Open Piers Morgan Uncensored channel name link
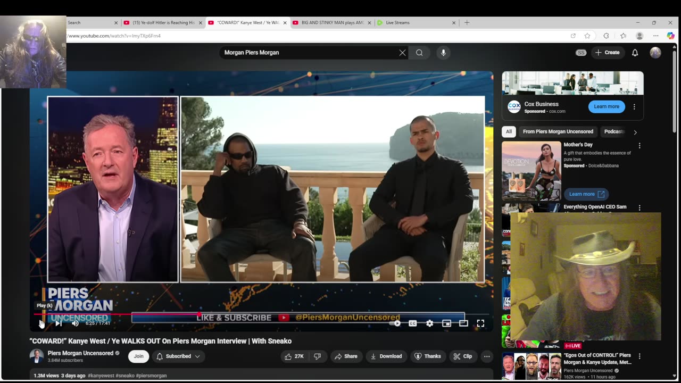The height and width of the screenshot is (383, 681). (x=80, y=353)
